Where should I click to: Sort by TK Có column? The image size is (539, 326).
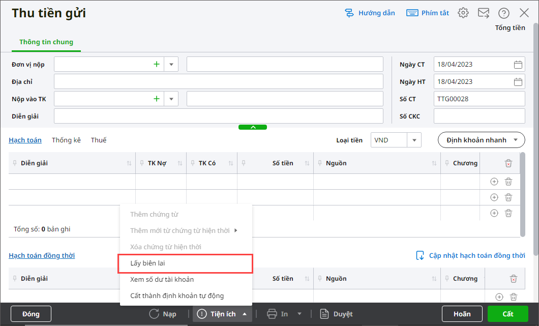(231, 163)
